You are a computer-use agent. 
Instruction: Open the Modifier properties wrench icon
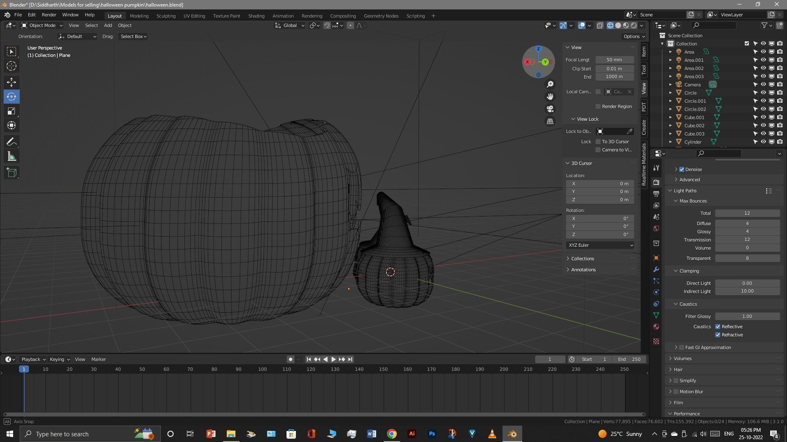(656, 269)
